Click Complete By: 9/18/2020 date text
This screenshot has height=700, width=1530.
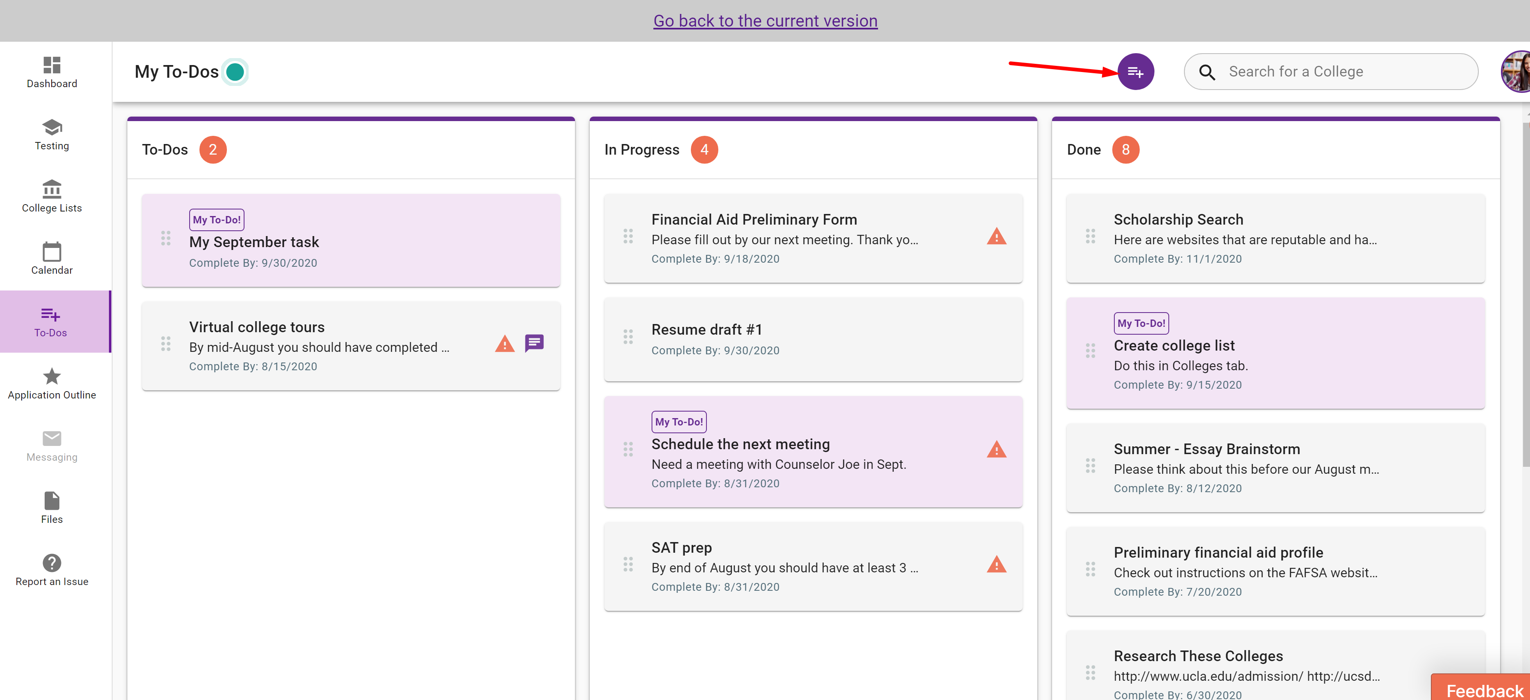tap(715, 259)
